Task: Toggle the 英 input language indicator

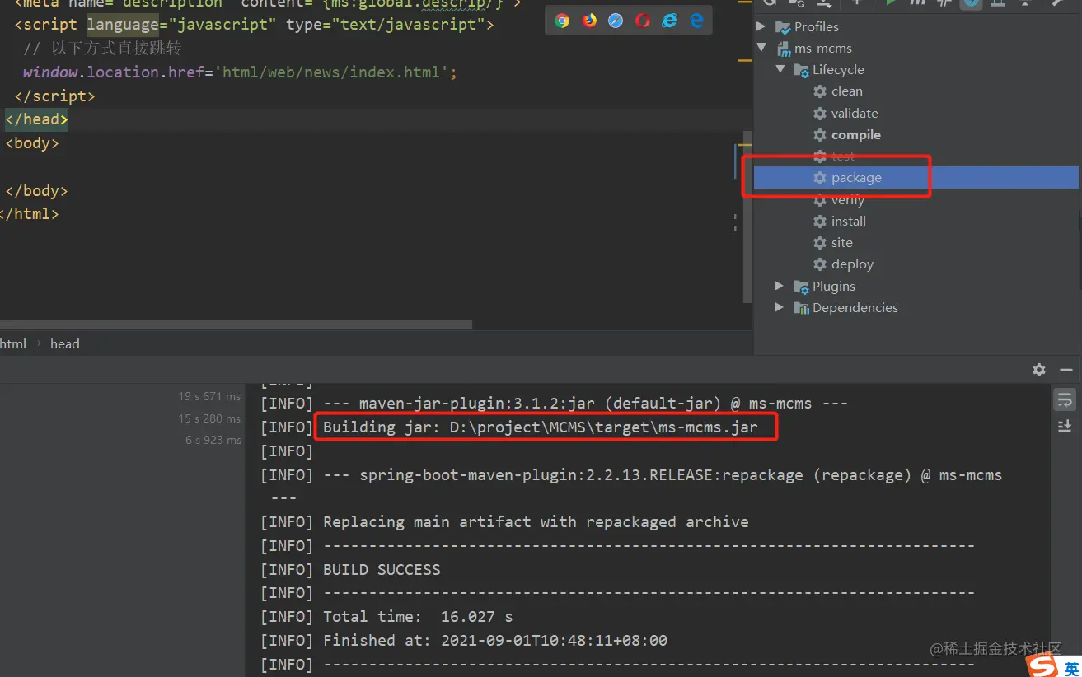Action: coord(1071,669)
